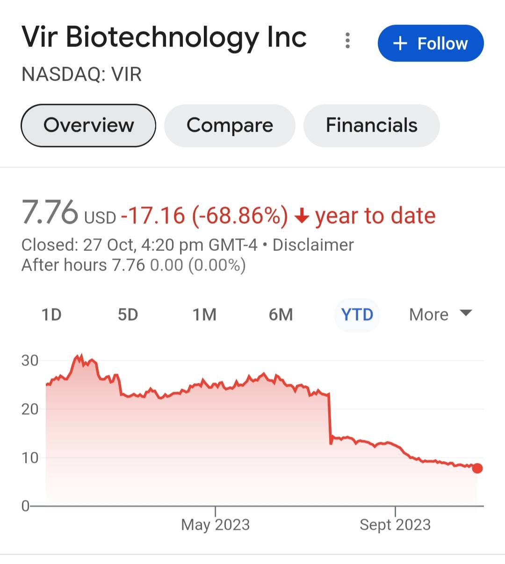
Task: Click the red endpoint dot on chart
Action: 477,468
